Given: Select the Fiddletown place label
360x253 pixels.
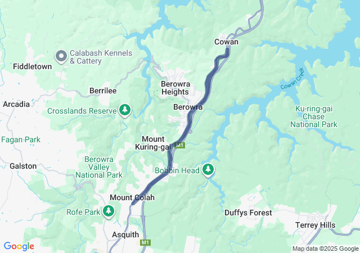Looking at the screenshot, I should pos(33,66).
